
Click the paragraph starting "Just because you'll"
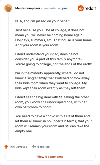[54, 37]
